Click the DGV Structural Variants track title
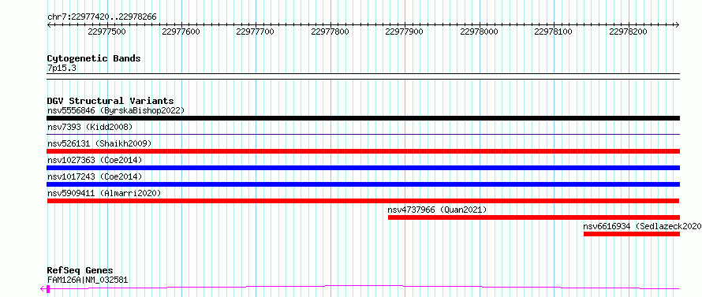702x297 pixels. pyautogui.click(x=110, y=101)
